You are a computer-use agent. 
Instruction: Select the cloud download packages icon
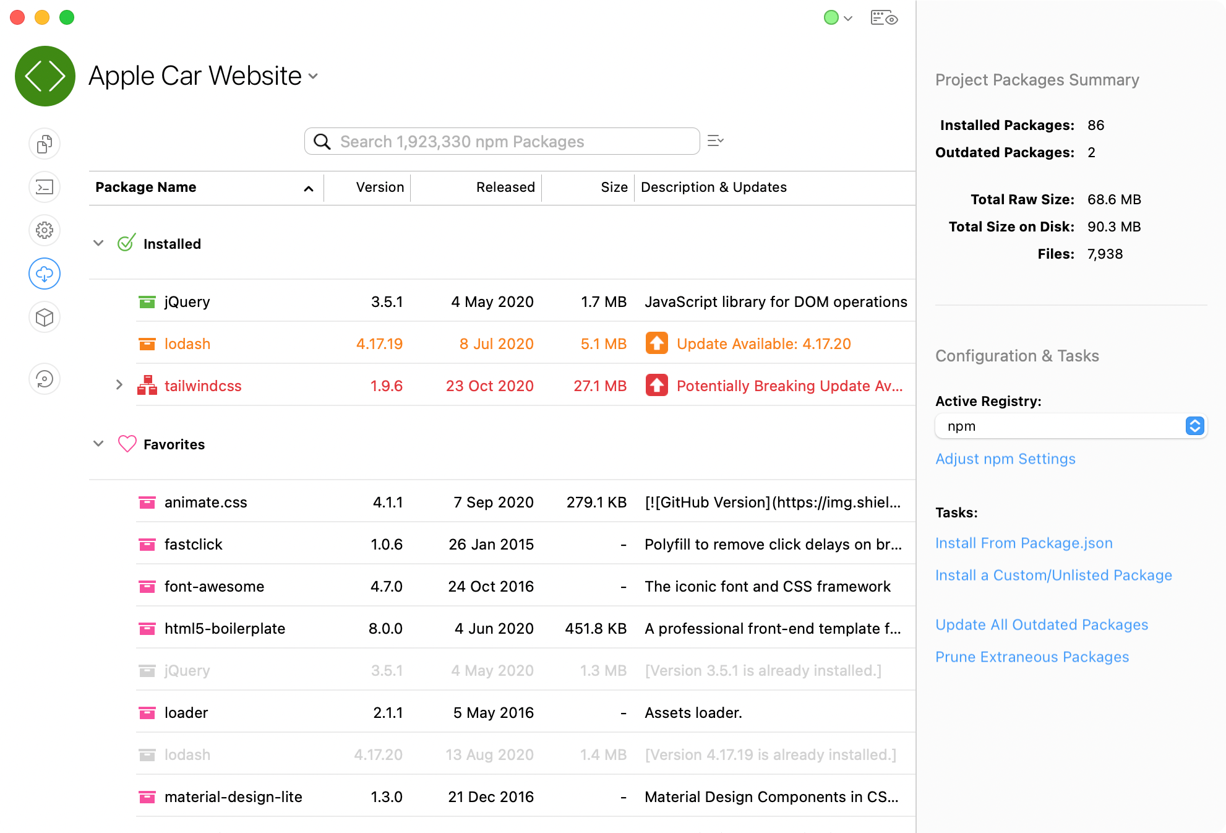[x=45, y=274]
